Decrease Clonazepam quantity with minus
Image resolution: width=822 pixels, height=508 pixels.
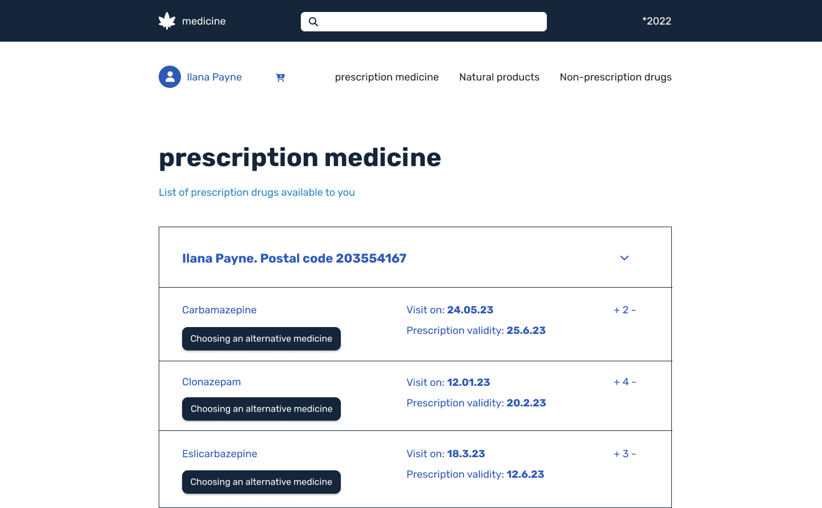[634, 382]
